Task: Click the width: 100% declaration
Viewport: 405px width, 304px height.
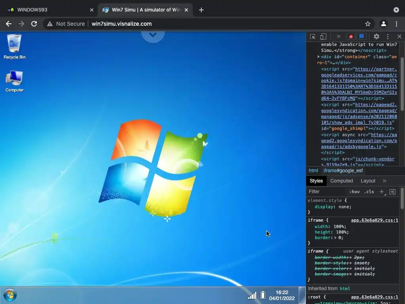Action: (x=330, y=226)
